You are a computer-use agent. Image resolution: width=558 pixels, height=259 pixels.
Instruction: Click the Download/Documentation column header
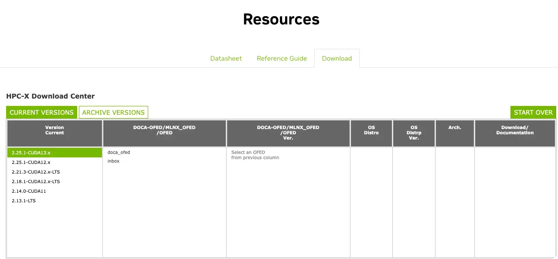515,130
